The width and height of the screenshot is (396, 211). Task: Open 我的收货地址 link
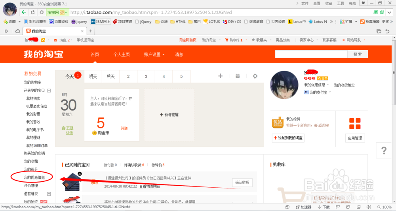[x=344, y=85]
